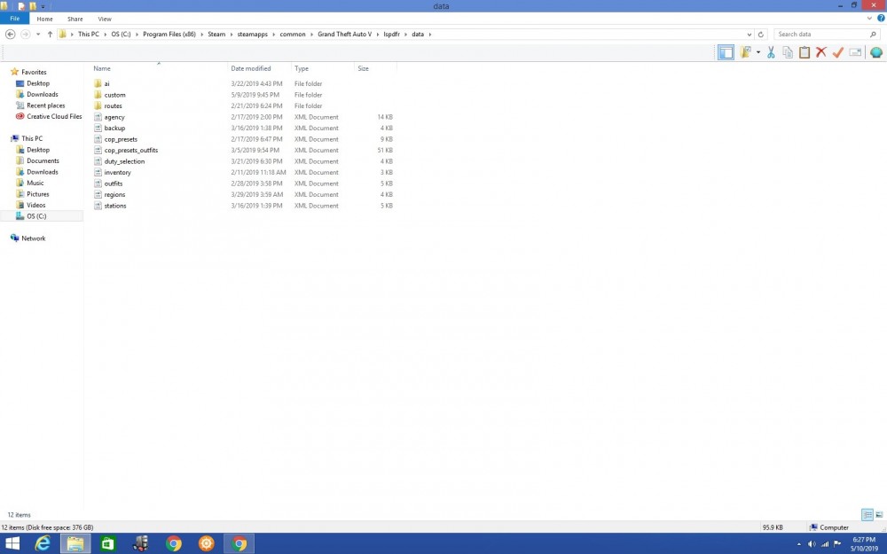Click Steam breadcrumb in address bar
Viewport: 887px width, 554px height.
[216, 34]
